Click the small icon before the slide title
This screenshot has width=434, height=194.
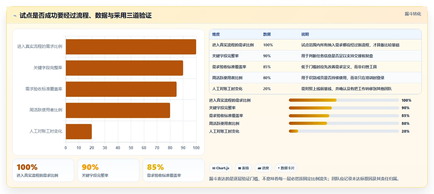(x=15, y=16)
